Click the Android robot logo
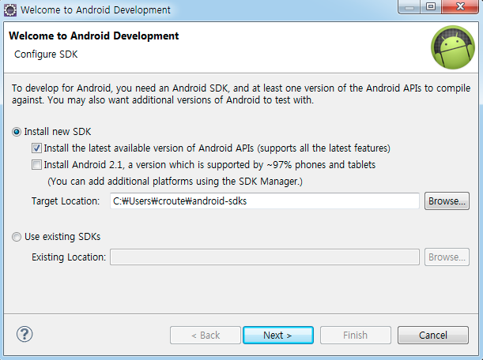Viewport: 483px width, 360px height. click(452, 47)
